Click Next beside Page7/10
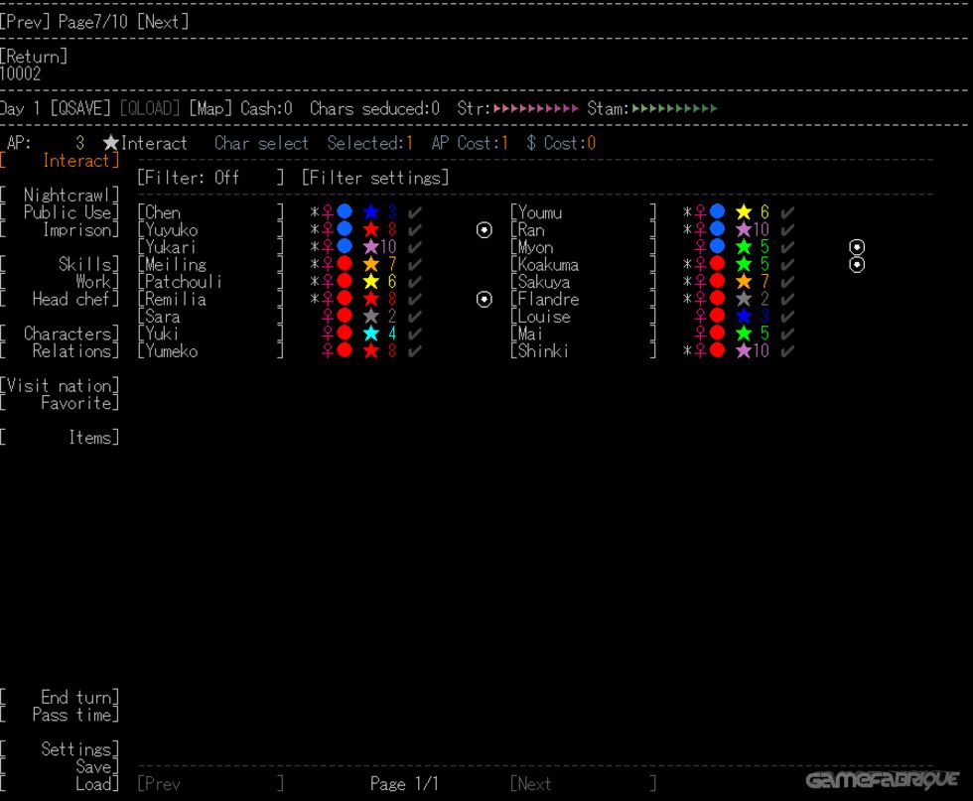 pyautogui.click(x=163, y=22)
